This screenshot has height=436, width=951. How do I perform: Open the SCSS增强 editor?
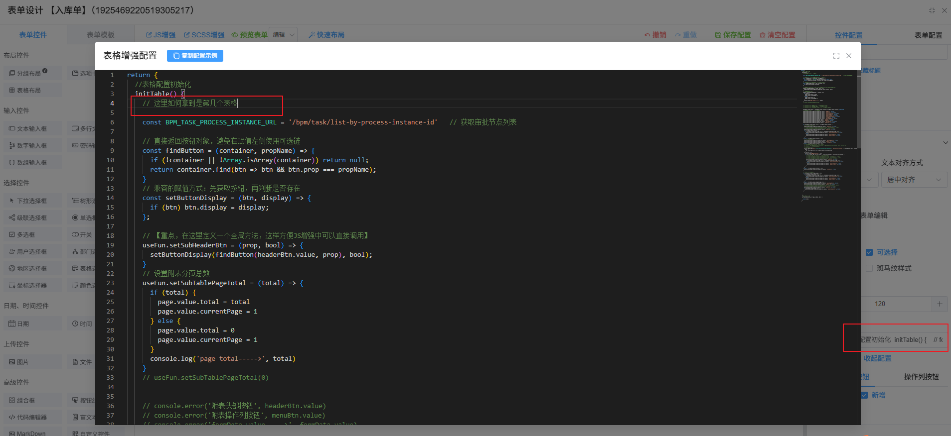(x=204, y=35)
